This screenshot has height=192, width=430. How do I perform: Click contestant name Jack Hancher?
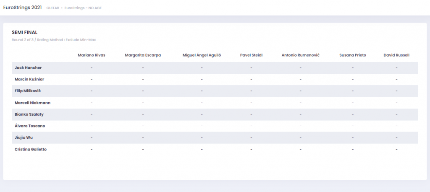pyautogui.click(x=28, y=67)
